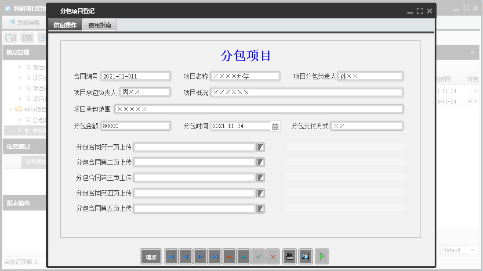Screen dimensions: 483x271
Task: Click the 合同编号 input field
Action: [135, 76]
